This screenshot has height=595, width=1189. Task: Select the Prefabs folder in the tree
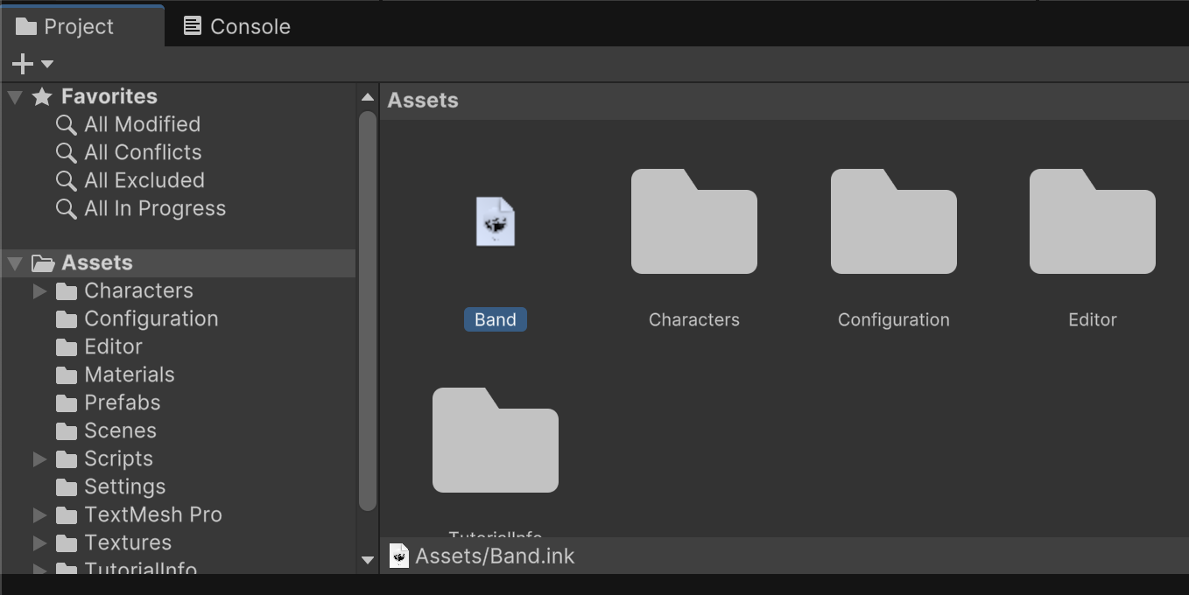(122, 402)
